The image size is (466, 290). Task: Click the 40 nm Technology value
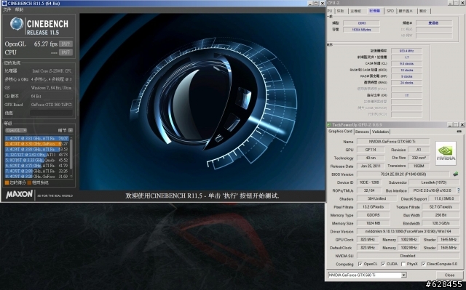(371, 158)
